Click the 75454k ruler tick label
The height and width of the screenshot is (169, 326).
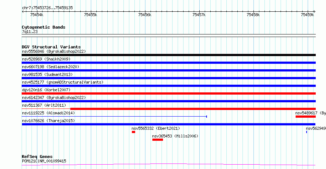(x=37, y=15)
